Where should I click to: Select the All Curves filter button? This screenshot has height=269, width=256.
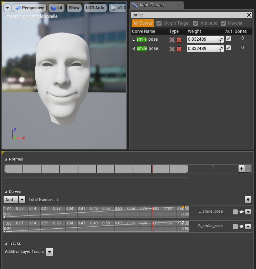coord(143,23)
